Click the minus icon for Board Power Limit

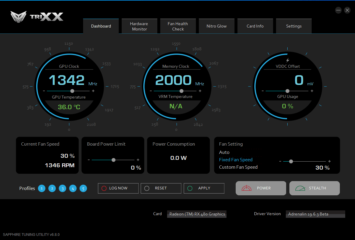89,160
